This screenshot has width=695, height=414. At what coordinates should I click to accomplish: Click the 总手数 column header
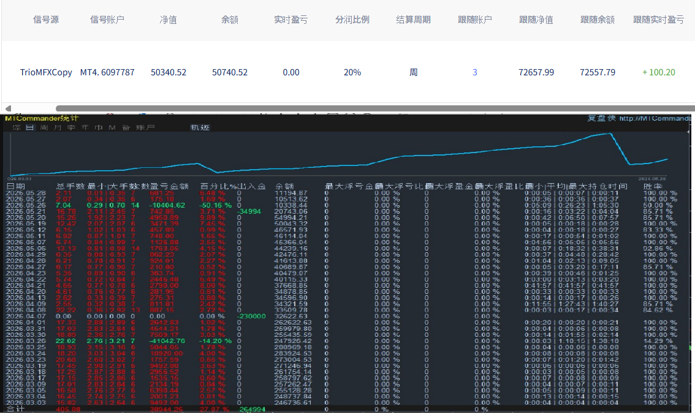[x=70, y=186]
